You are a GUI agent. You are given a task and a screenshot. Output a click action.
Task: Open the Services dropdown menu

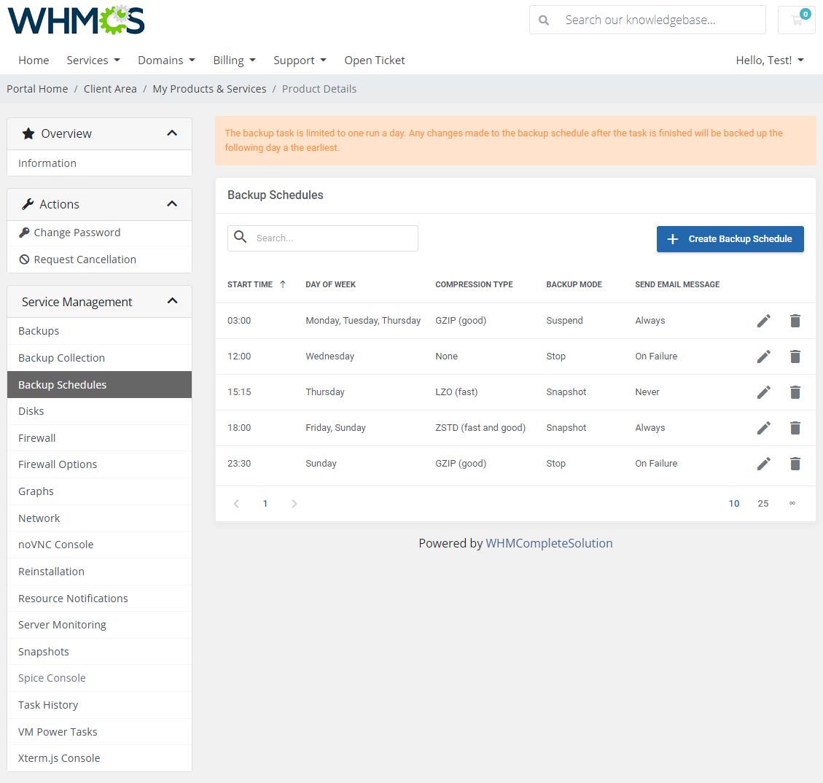point(93,60)
